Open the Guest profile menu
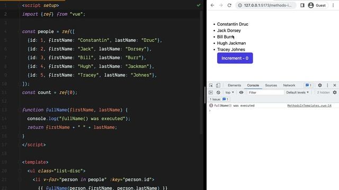 click(x=317, y=5)
